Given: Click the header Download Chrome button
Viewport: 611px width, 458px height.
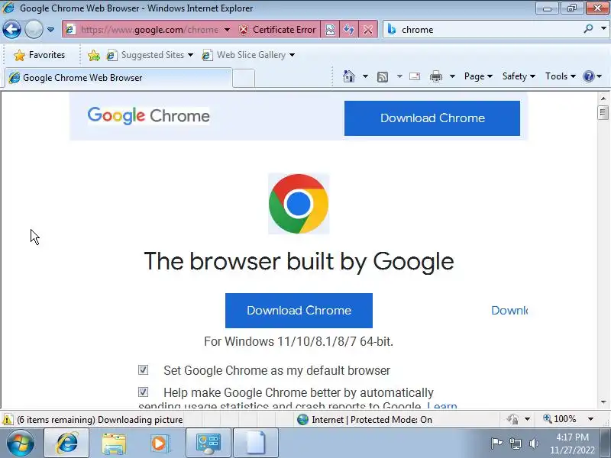Looking at the screenshot, I should coord(432,118).
